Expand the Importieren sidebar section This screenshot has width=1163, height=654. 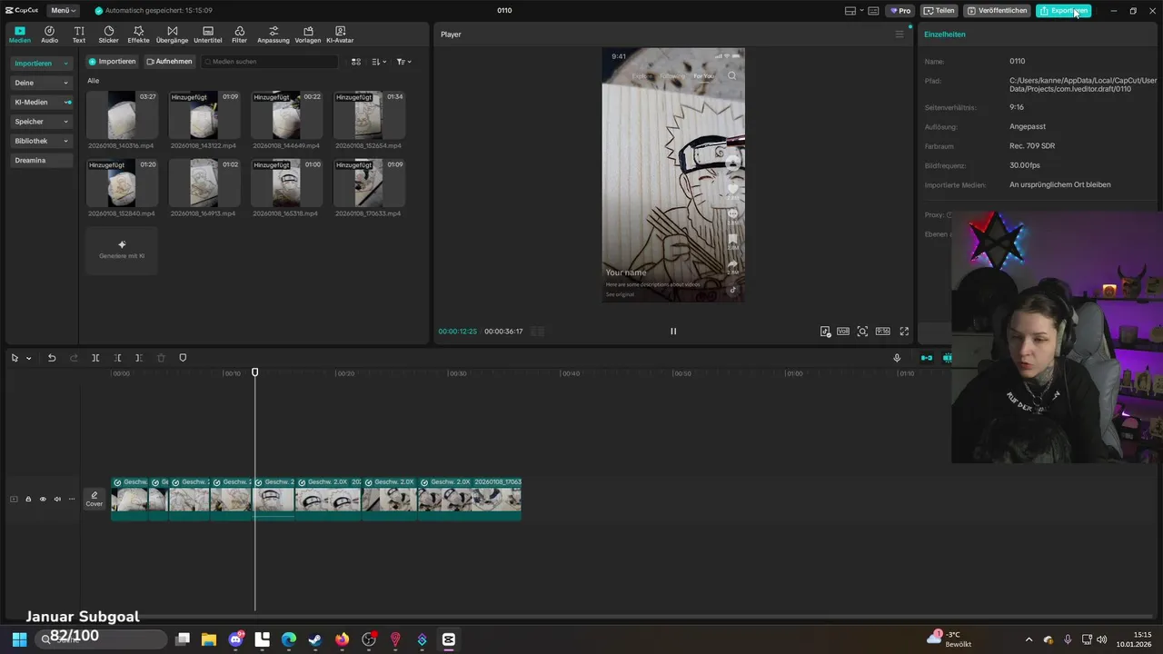click(x=42, y=64)
